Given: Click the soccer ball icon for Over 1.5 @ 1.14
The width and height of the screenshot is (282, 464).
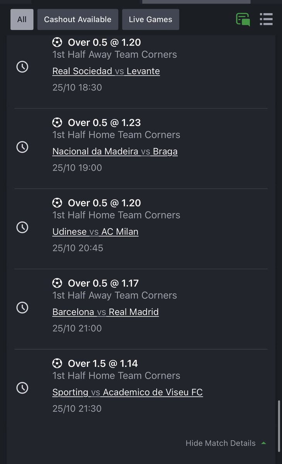Looking at the screenshot, I should pos(57,363).
